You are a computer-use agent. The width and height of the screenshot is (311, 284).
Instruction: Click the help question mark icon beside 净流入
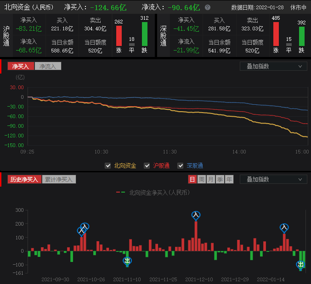[x=208, y=7]
